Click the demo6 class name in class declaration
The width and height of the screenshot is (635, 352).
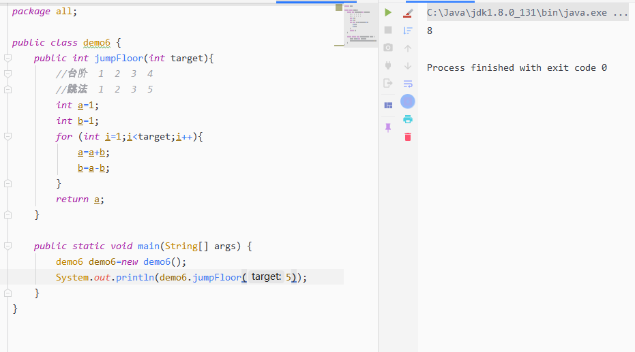[97, 43]
